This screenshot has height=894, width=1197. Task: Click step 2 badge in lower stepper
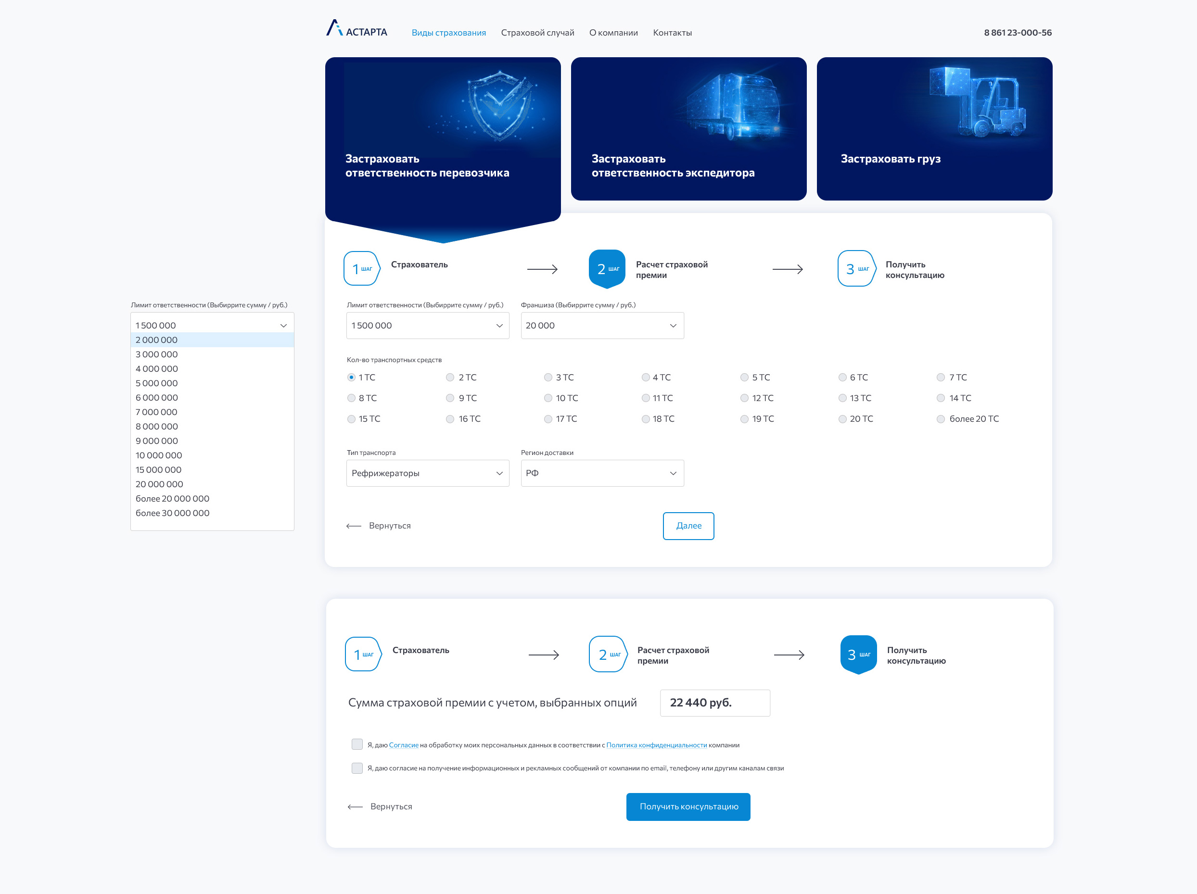pos(608,654)
